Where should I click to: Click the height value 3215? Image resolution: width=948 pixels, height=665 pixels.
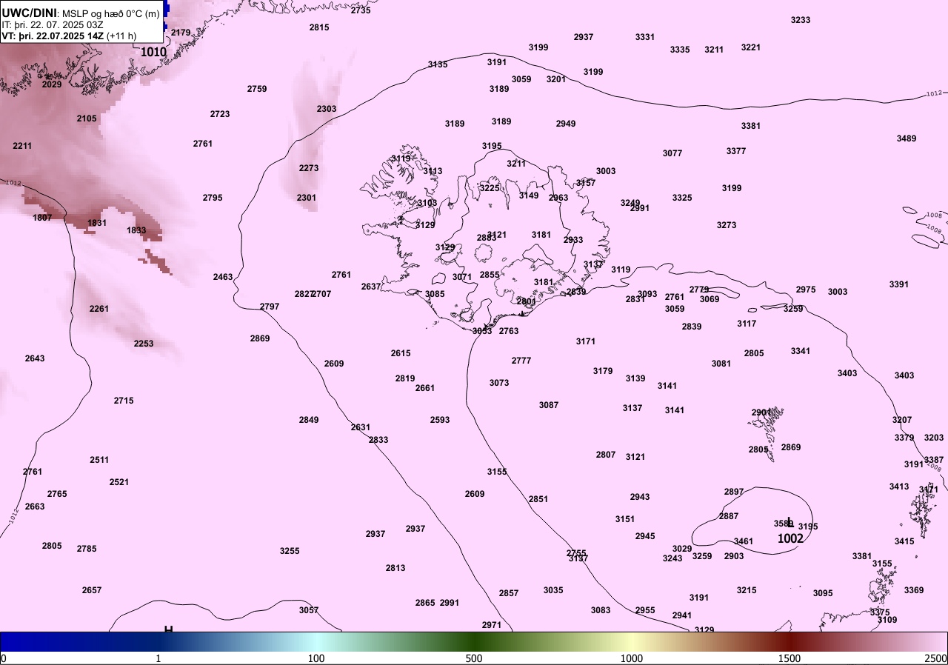(x=747, y=590)
